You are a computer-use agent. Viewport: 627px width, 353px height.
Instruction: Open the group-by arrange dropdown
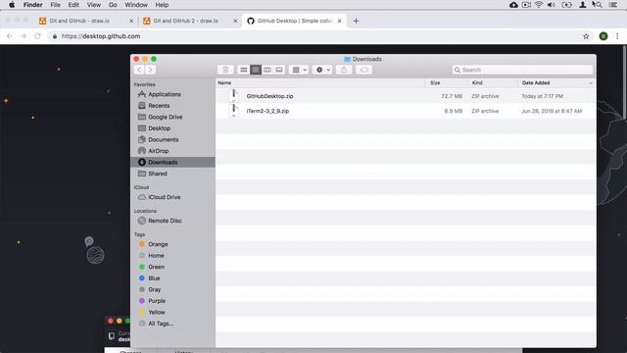pyautogui.click(x=299, y=70)
